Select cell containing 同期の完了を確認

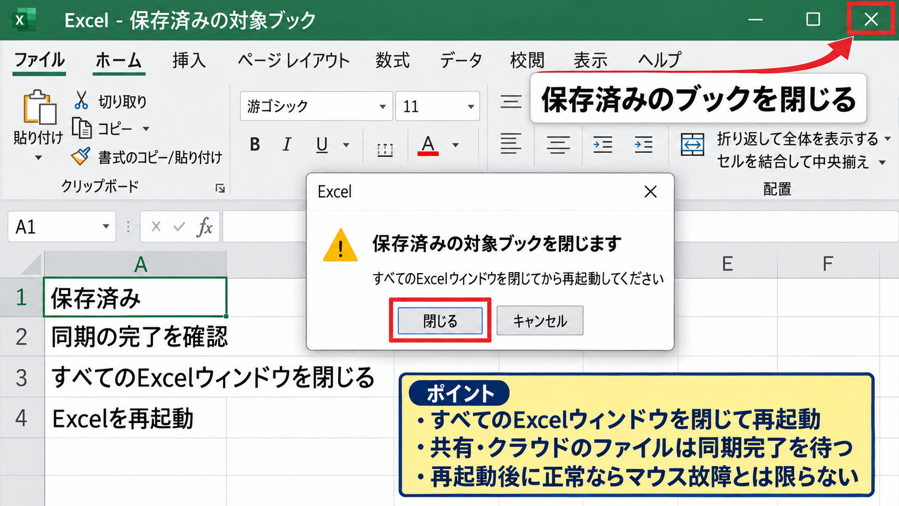pos(135,337)
